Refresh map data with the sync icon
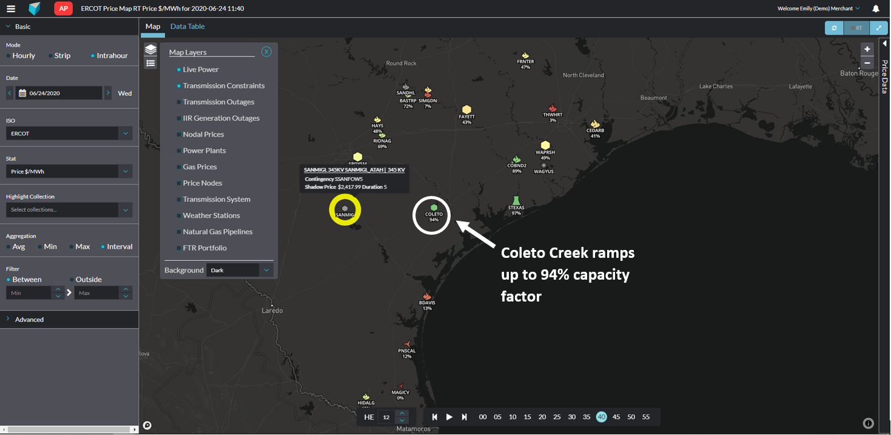 click(x=833, y=27)
